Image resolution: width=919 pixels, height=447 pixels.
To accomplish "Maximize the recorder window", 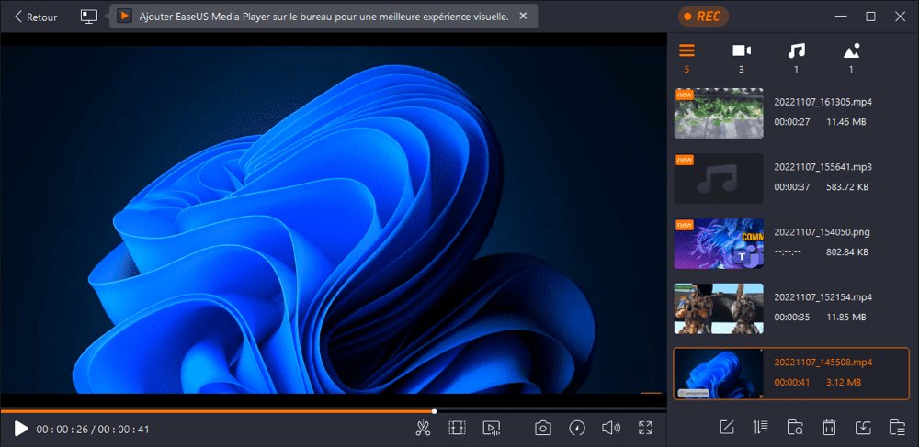I will (x=871, y=17).
